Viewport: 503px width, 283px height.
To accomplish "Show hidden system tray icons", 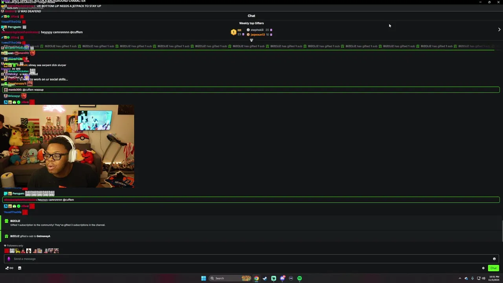I will click(460, 278).
